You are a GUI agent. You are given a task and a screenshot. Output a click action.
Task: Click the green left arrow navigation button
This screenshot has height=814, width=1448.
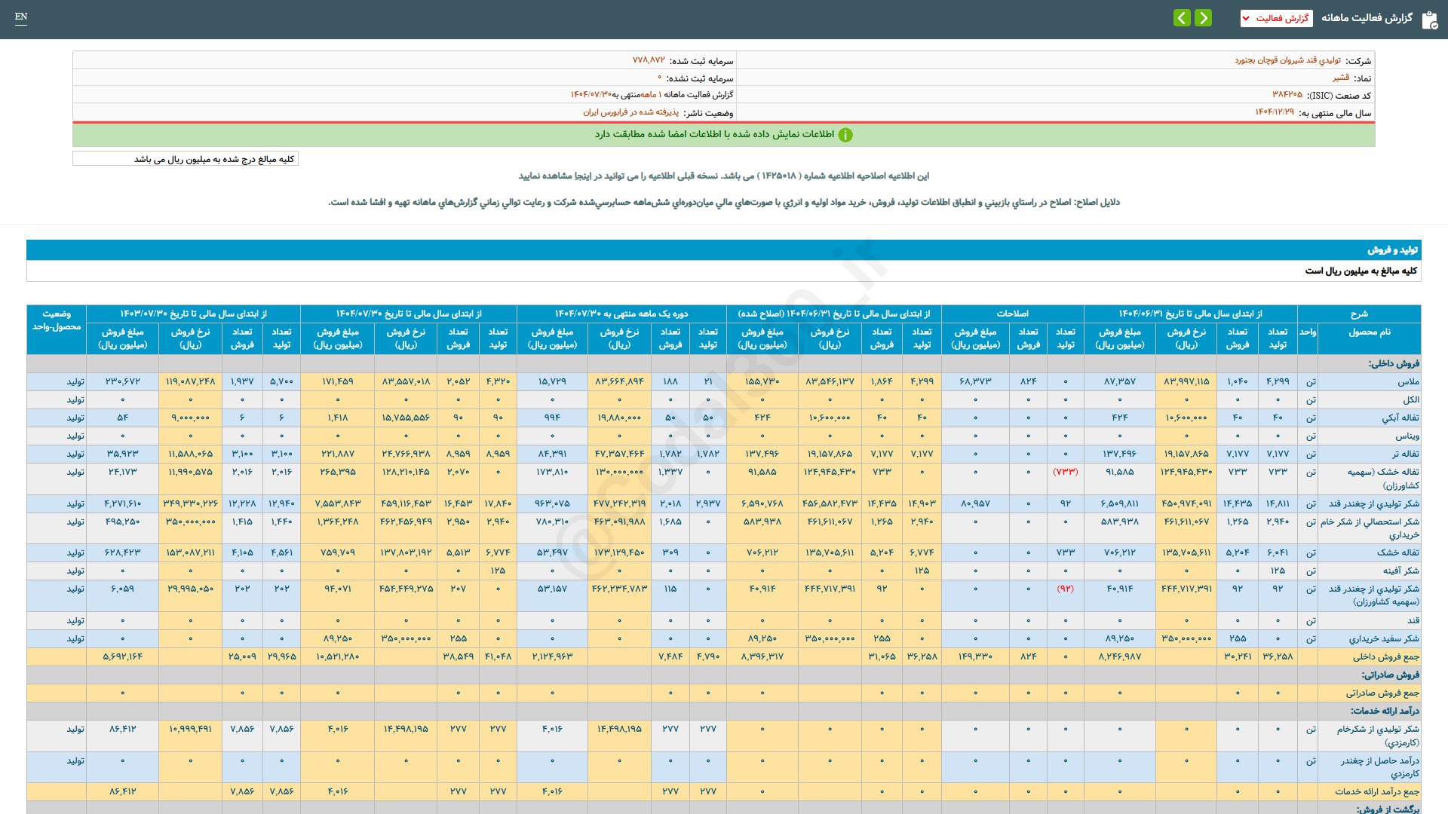(x=1182, y=17)
